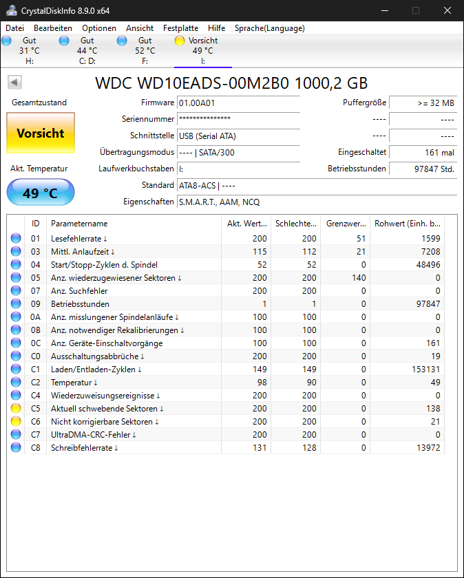Open the Datei menu
The width and height of the screenshot is (464, 578).
click(14, 28)
